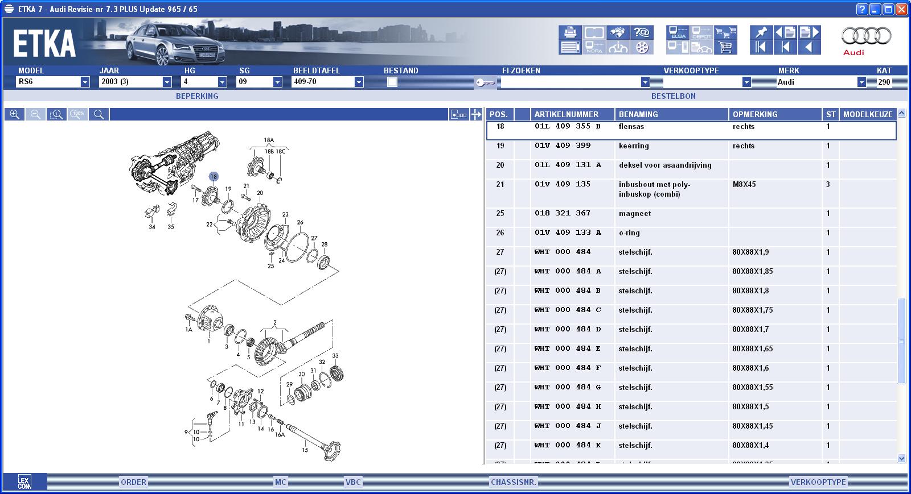Select the BEPERKING tab

[197, 96]
